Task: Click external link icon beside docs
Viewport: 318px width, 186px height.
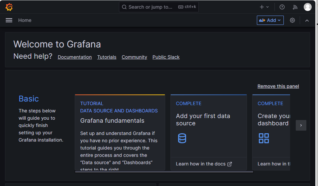Action: (x=230, y=164)
